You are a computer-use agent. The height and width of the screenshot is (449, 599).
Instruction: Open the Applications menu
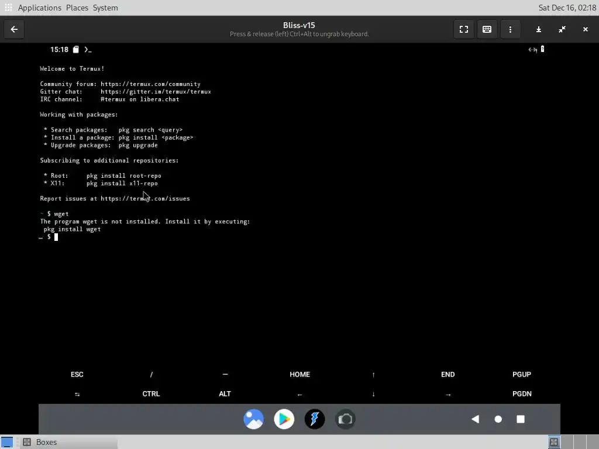39,8
